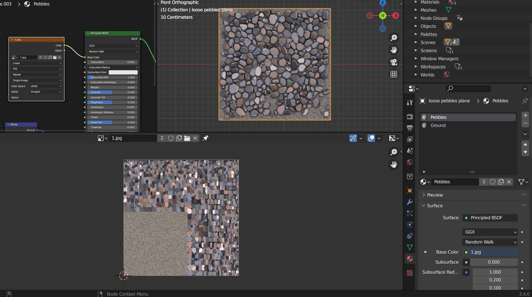The height and width of the screenshot is (297, 532).
Task: Open properties options dropdown beside search field
Action: pyautogui.click(x=525, y=88)
